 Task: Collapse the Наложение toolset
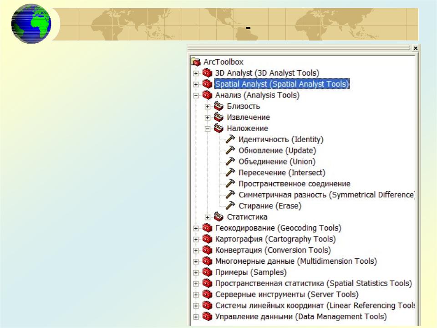point(208,129)
